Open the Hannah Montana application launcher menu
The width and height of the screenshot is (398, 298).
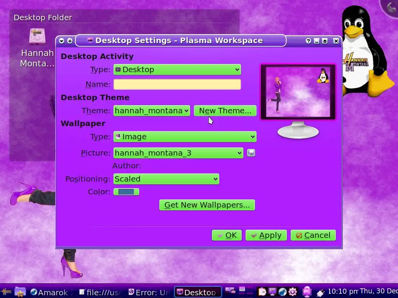(x=6, y=292)
